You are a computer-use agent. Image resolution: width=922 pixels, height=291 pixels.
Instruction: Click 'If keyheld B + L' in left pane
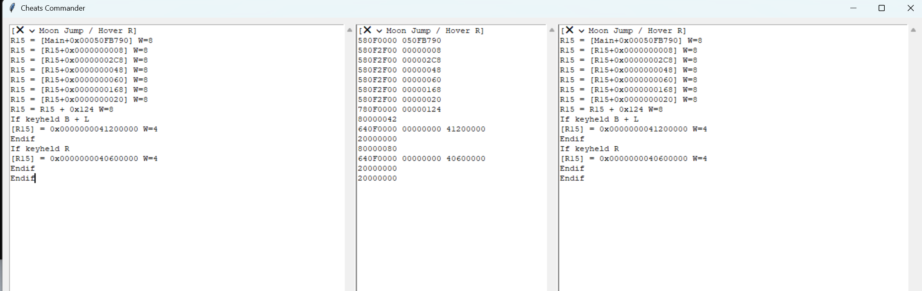(50, 119)
